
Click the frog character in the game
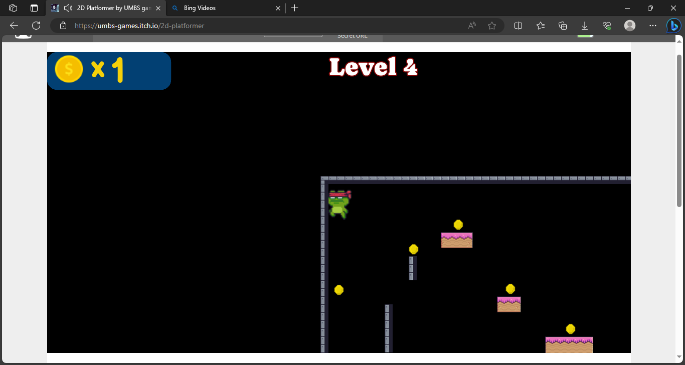point(339,204)
